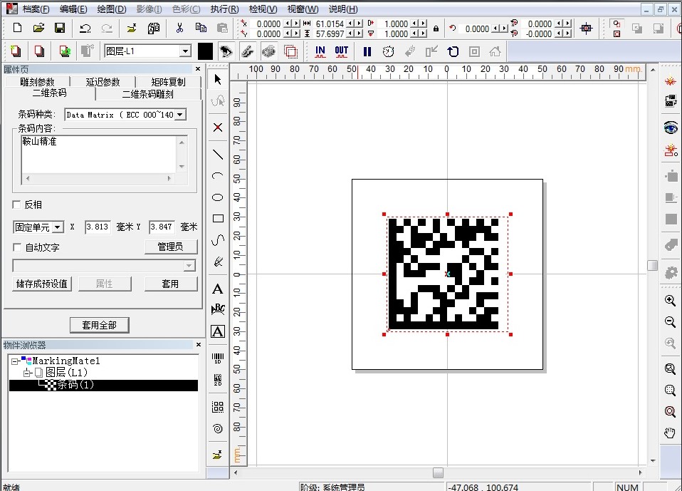The image size is (682, 491).
Task: Open the 图层-L1 layer dropdown
Action: (x=185, y=51)
